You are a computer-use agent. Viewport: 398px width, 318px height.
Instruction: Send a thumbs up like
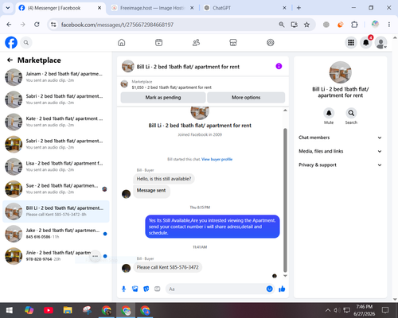282,289
